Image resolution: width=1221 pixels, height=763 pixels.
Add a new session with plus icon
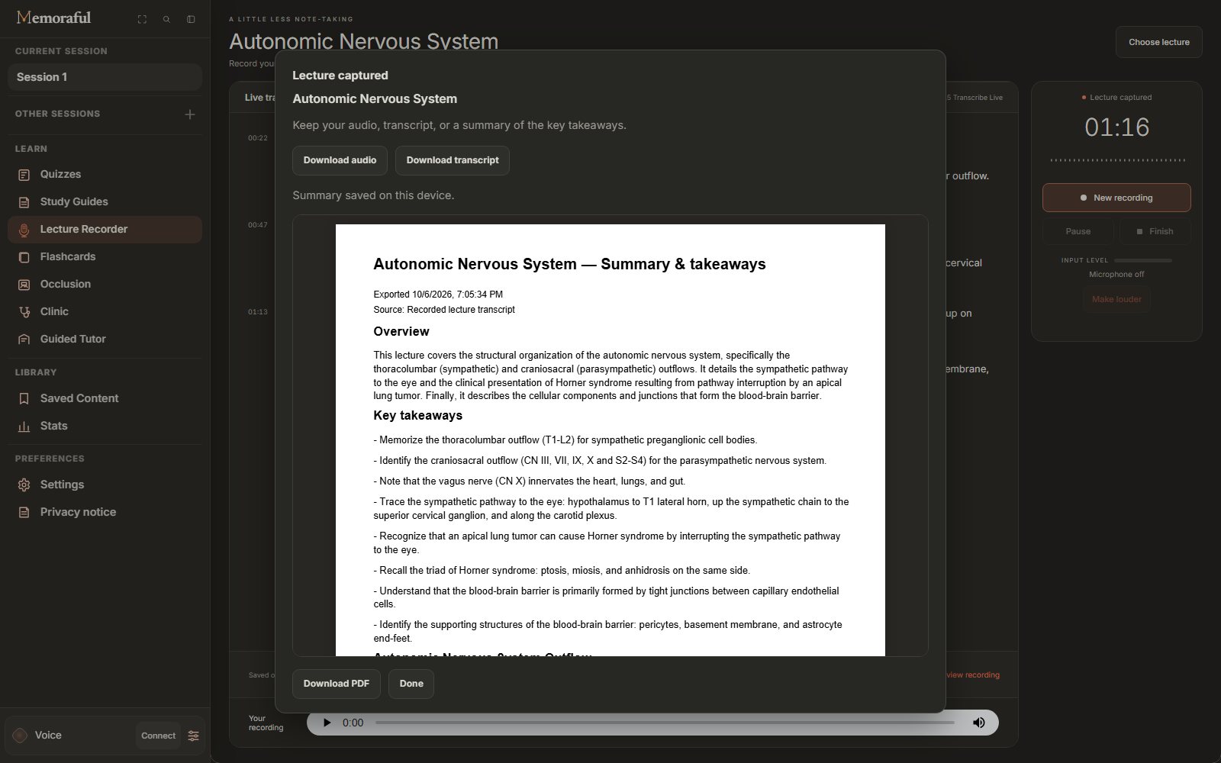pyautogui.click(x=190, y=114)
